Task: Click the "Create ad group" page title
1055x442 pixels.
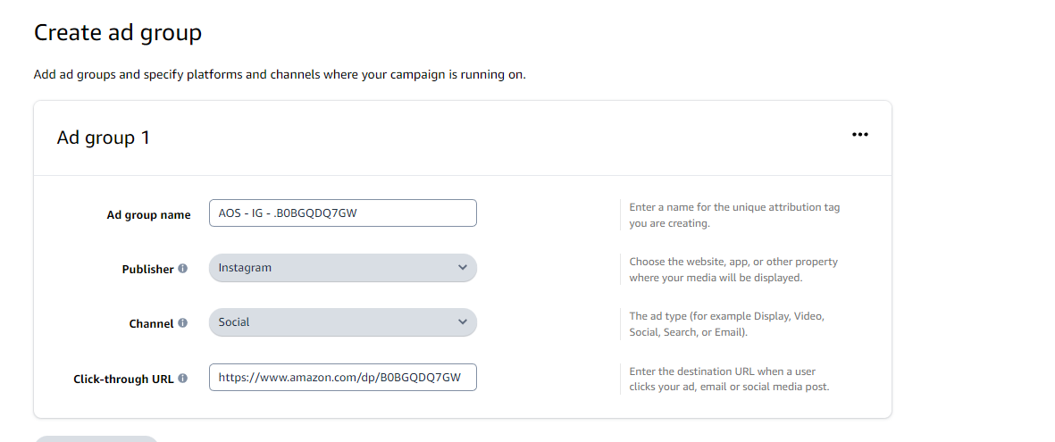Action: pos(118,33)
